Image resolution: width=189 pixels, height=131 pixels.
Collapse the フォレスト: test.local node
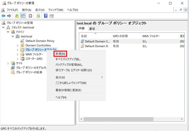3,27
